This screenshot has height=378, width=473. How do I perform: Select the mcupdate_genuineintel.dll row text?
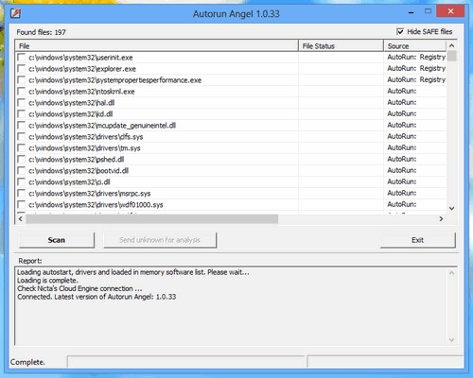102,126
